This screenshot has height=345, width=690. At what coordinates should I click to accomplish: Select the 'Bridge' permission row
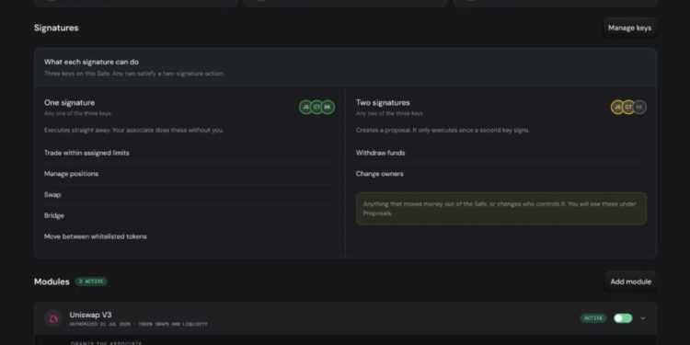click(190, 215)
